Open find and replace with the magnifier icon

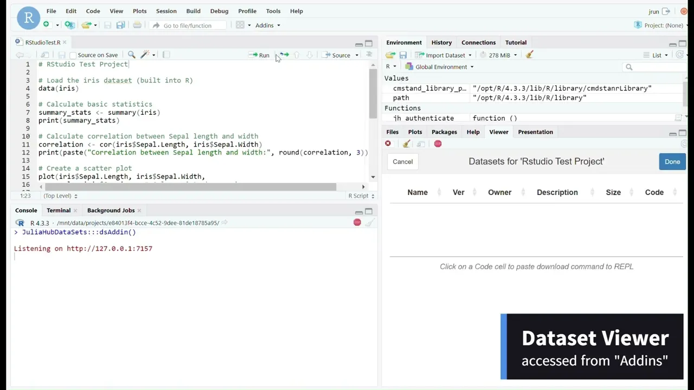131,55
